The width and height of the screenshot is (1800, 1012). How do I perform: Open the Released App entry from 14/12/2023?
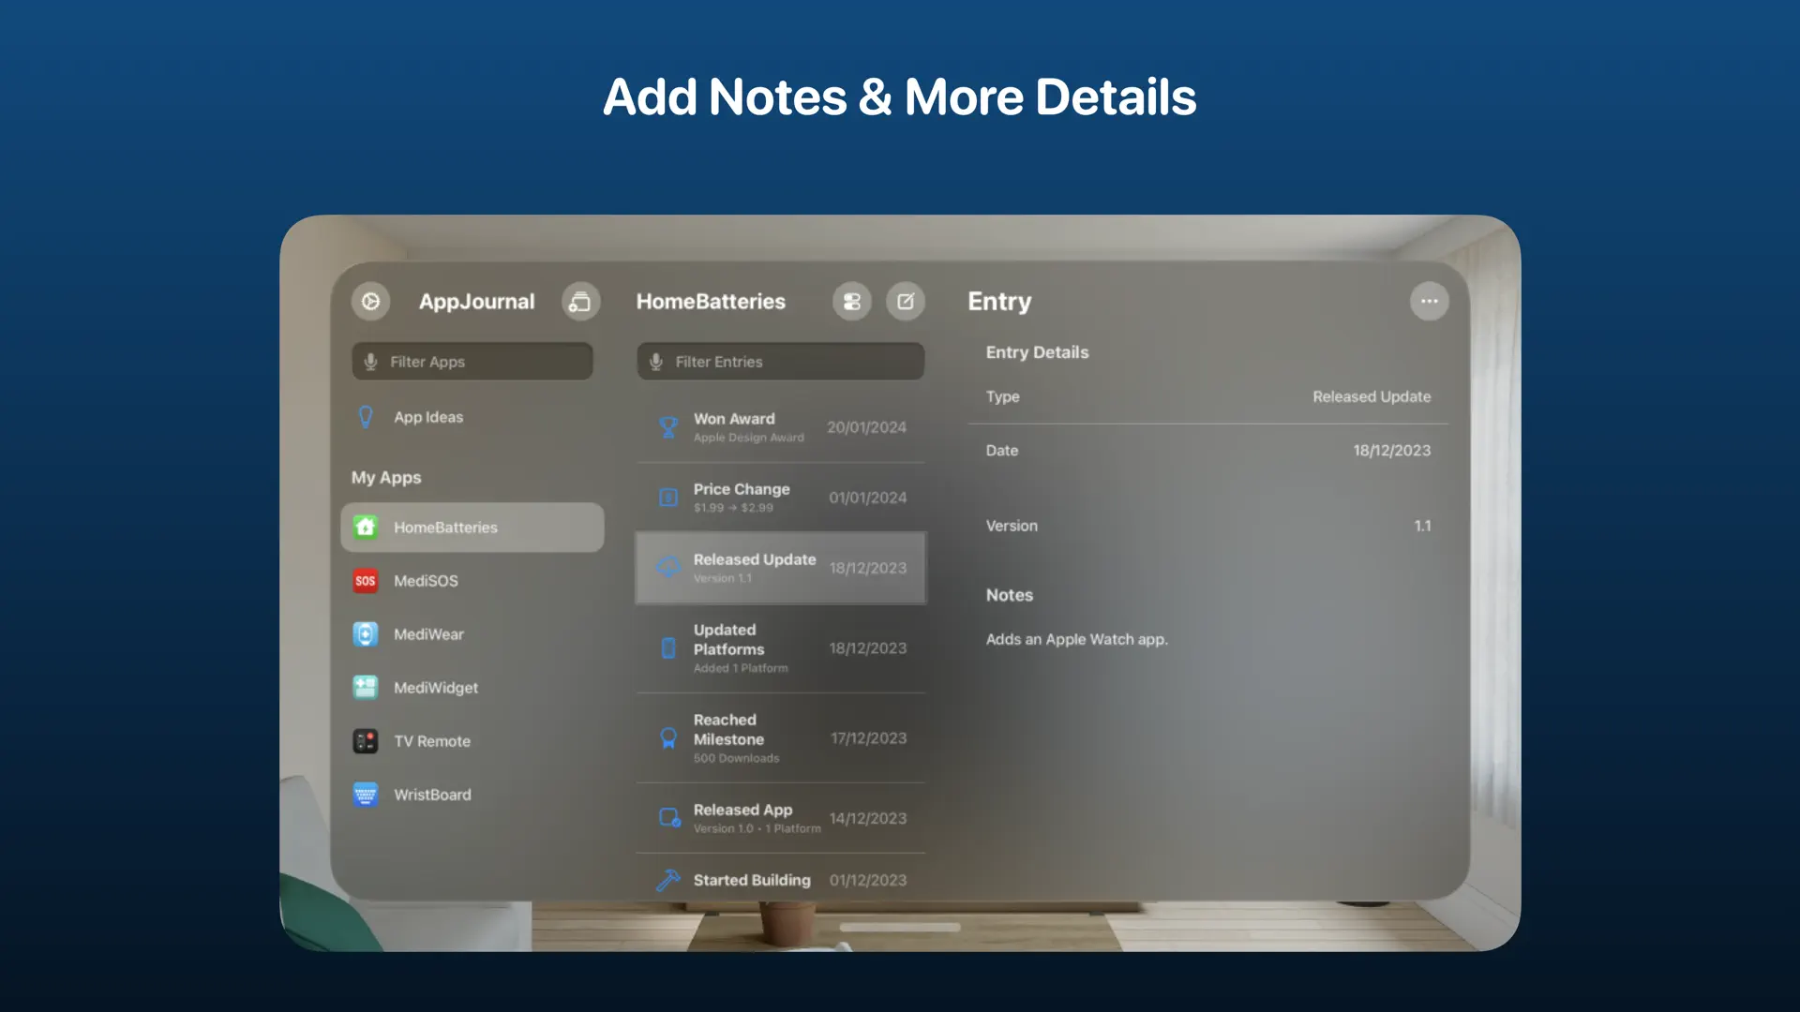(781, 817)
